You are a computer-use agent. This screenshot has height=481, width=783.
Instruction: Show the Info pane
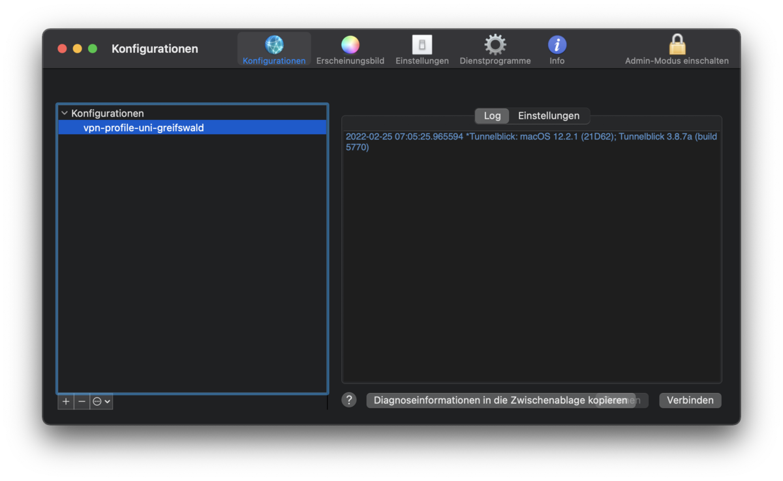click(x=557, y=45)
